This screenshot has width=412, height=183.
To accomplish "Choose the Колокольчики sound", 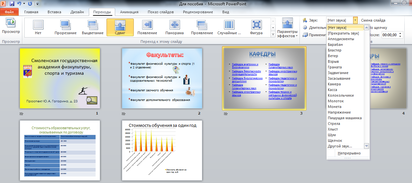I will [345, 95].
